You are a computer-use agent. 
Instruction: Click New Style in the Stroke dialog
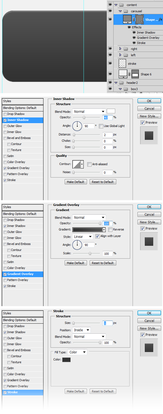click(149, 328)
